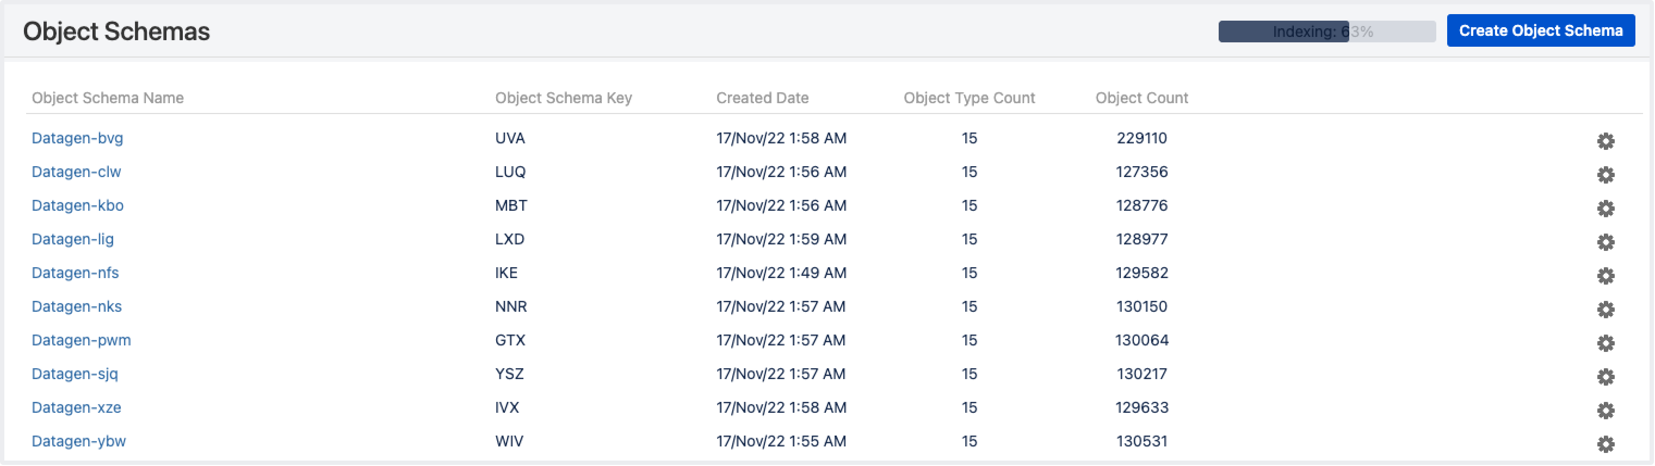1655x466 pixels.
Task: Click settings gear on Datagen-sjq row
Action: click(x=1605, y=376)
